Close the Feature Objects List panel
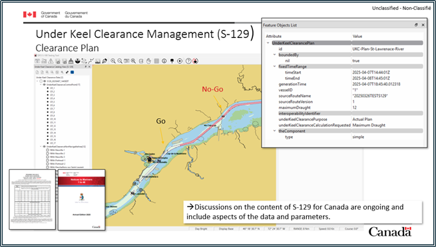The width and height of the screenshot is (436, 247). 423,25
